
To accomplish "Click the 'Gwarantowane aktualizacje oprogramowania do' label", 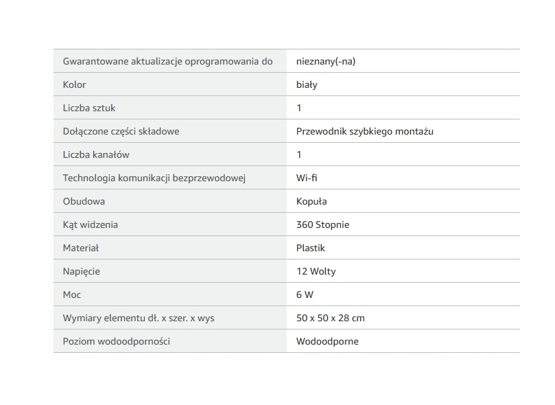I will pos(168,61).
